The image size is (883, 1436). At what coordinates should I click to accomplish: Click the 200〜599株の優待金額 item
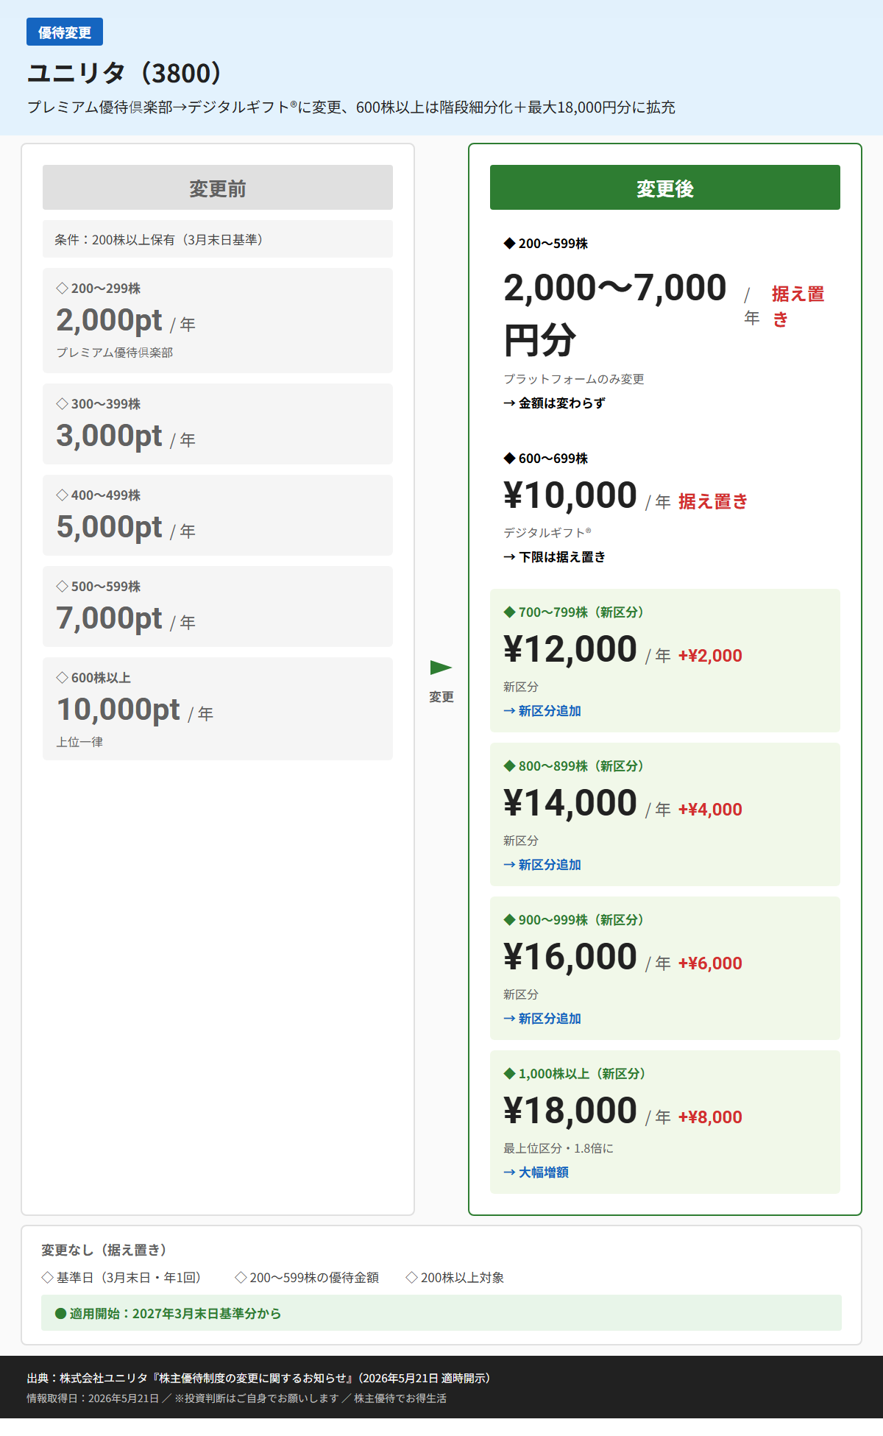[307, 1278]
